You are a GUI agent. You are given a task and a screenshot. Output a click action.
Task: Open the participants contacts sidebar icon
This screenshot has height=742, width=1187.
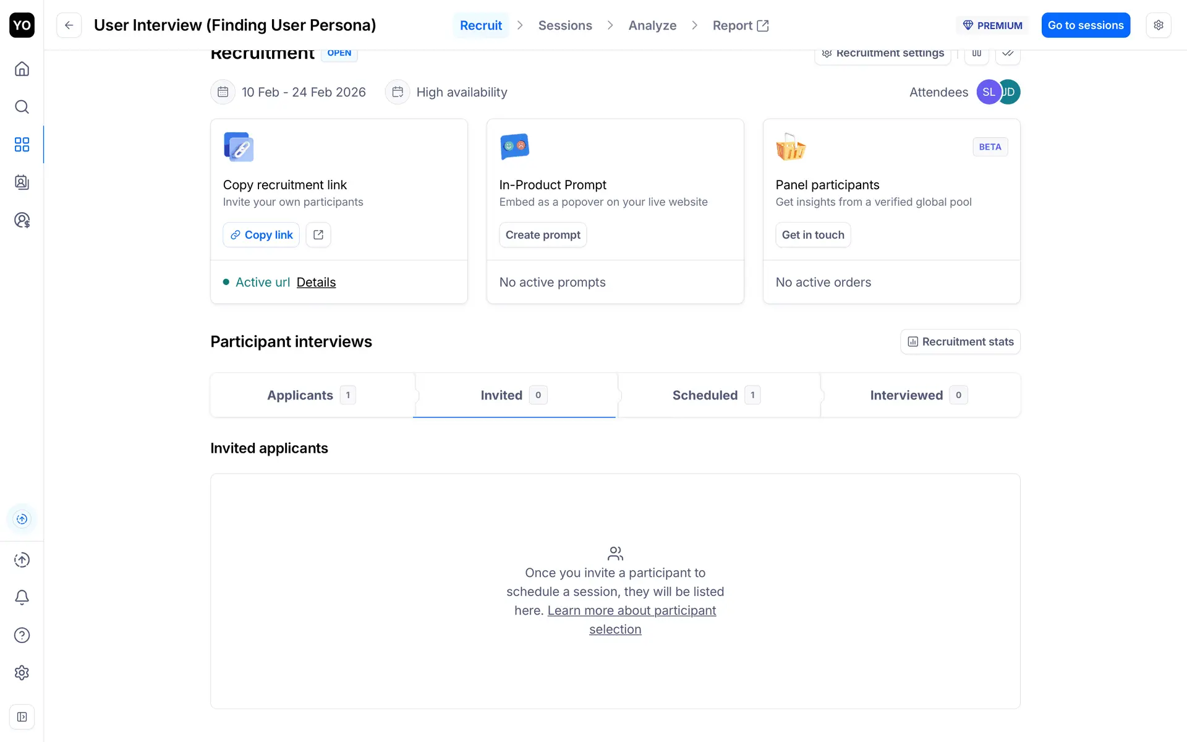click(x=22, y=182)
